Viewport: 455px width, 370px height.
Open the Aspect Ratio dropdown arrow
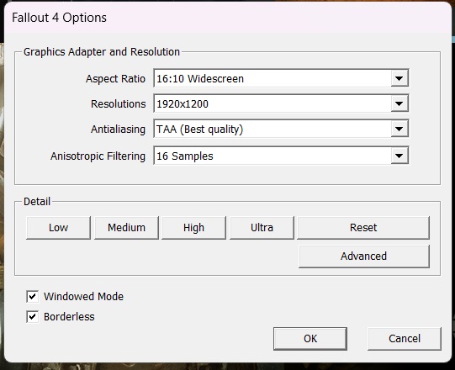(399, 78)
